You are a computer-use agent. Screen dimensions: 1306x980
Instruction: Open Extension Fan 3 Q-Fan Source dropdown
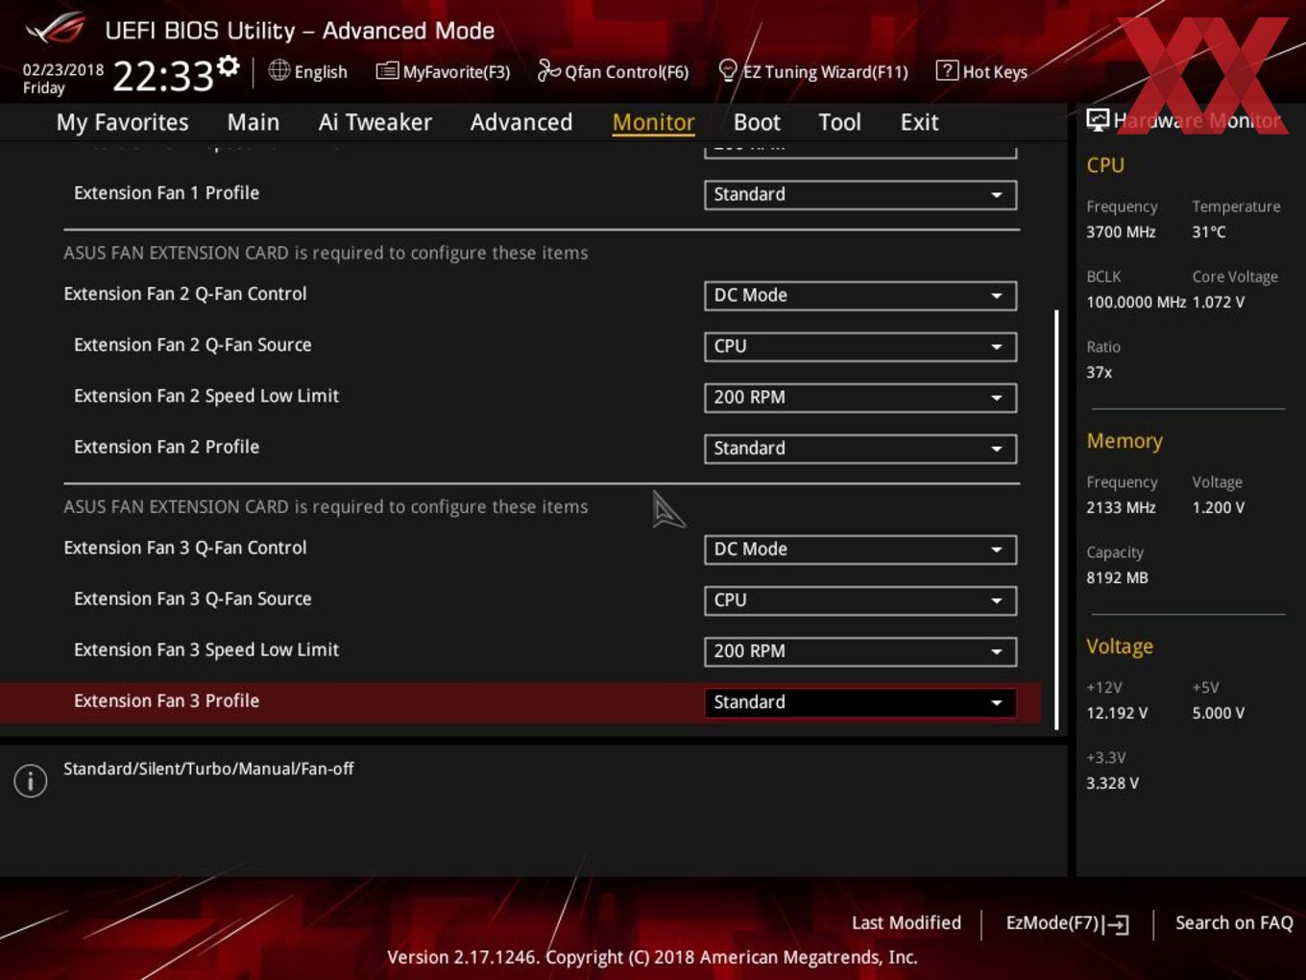pos(860,600)
